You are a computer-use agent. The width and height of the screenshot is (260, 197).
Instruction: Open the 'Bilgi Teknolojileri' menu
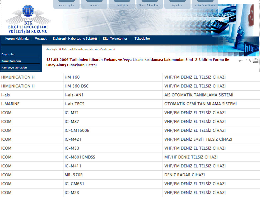[115, 39]
